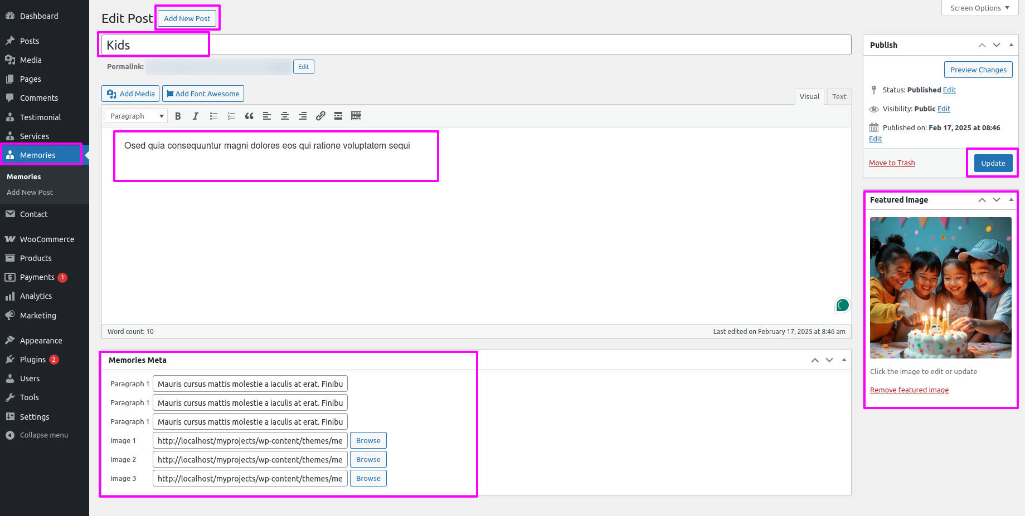Open WooCommerce in sidebar menu
This screenshot has width=1025, height=516.
coord(47,239)
